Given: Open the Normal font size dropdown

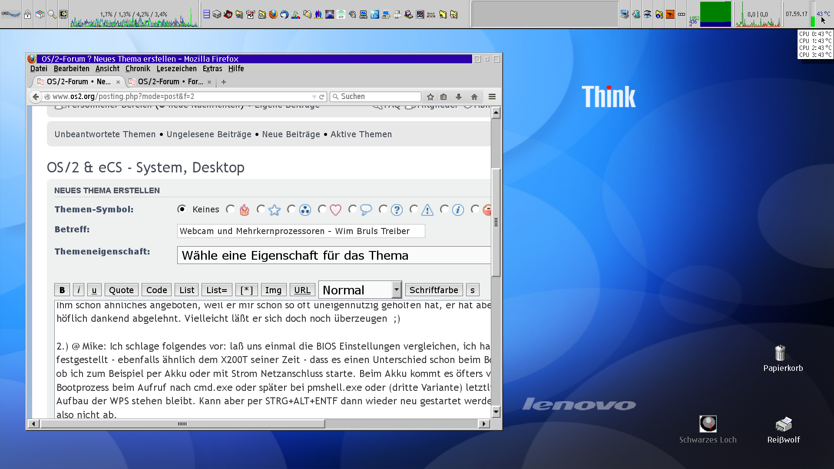Looking at the screenshot, I should click(x=360, y=290).
